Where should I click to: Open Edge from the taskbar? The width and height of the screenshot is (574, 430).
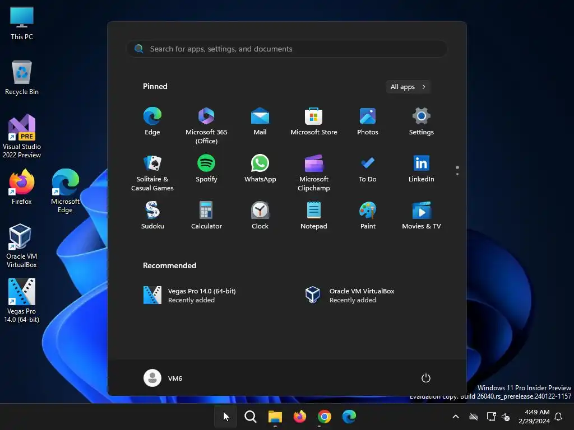click(x=349, y=417)
